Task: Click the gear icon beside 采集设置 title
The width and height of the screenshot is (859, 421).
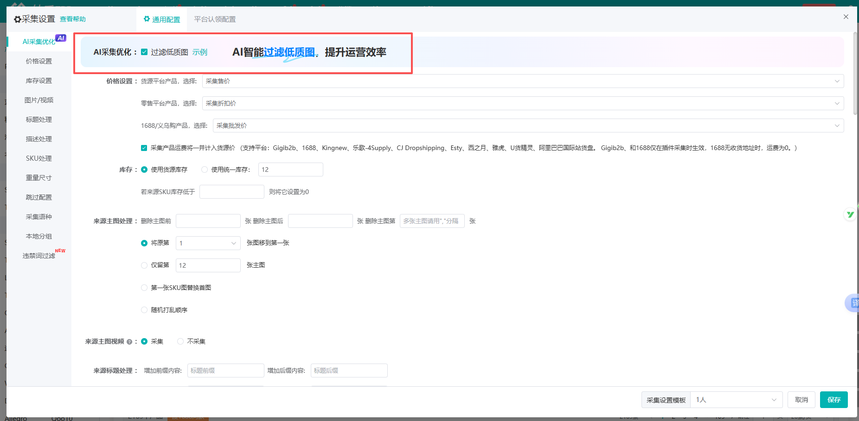Action: pos(17,19)
